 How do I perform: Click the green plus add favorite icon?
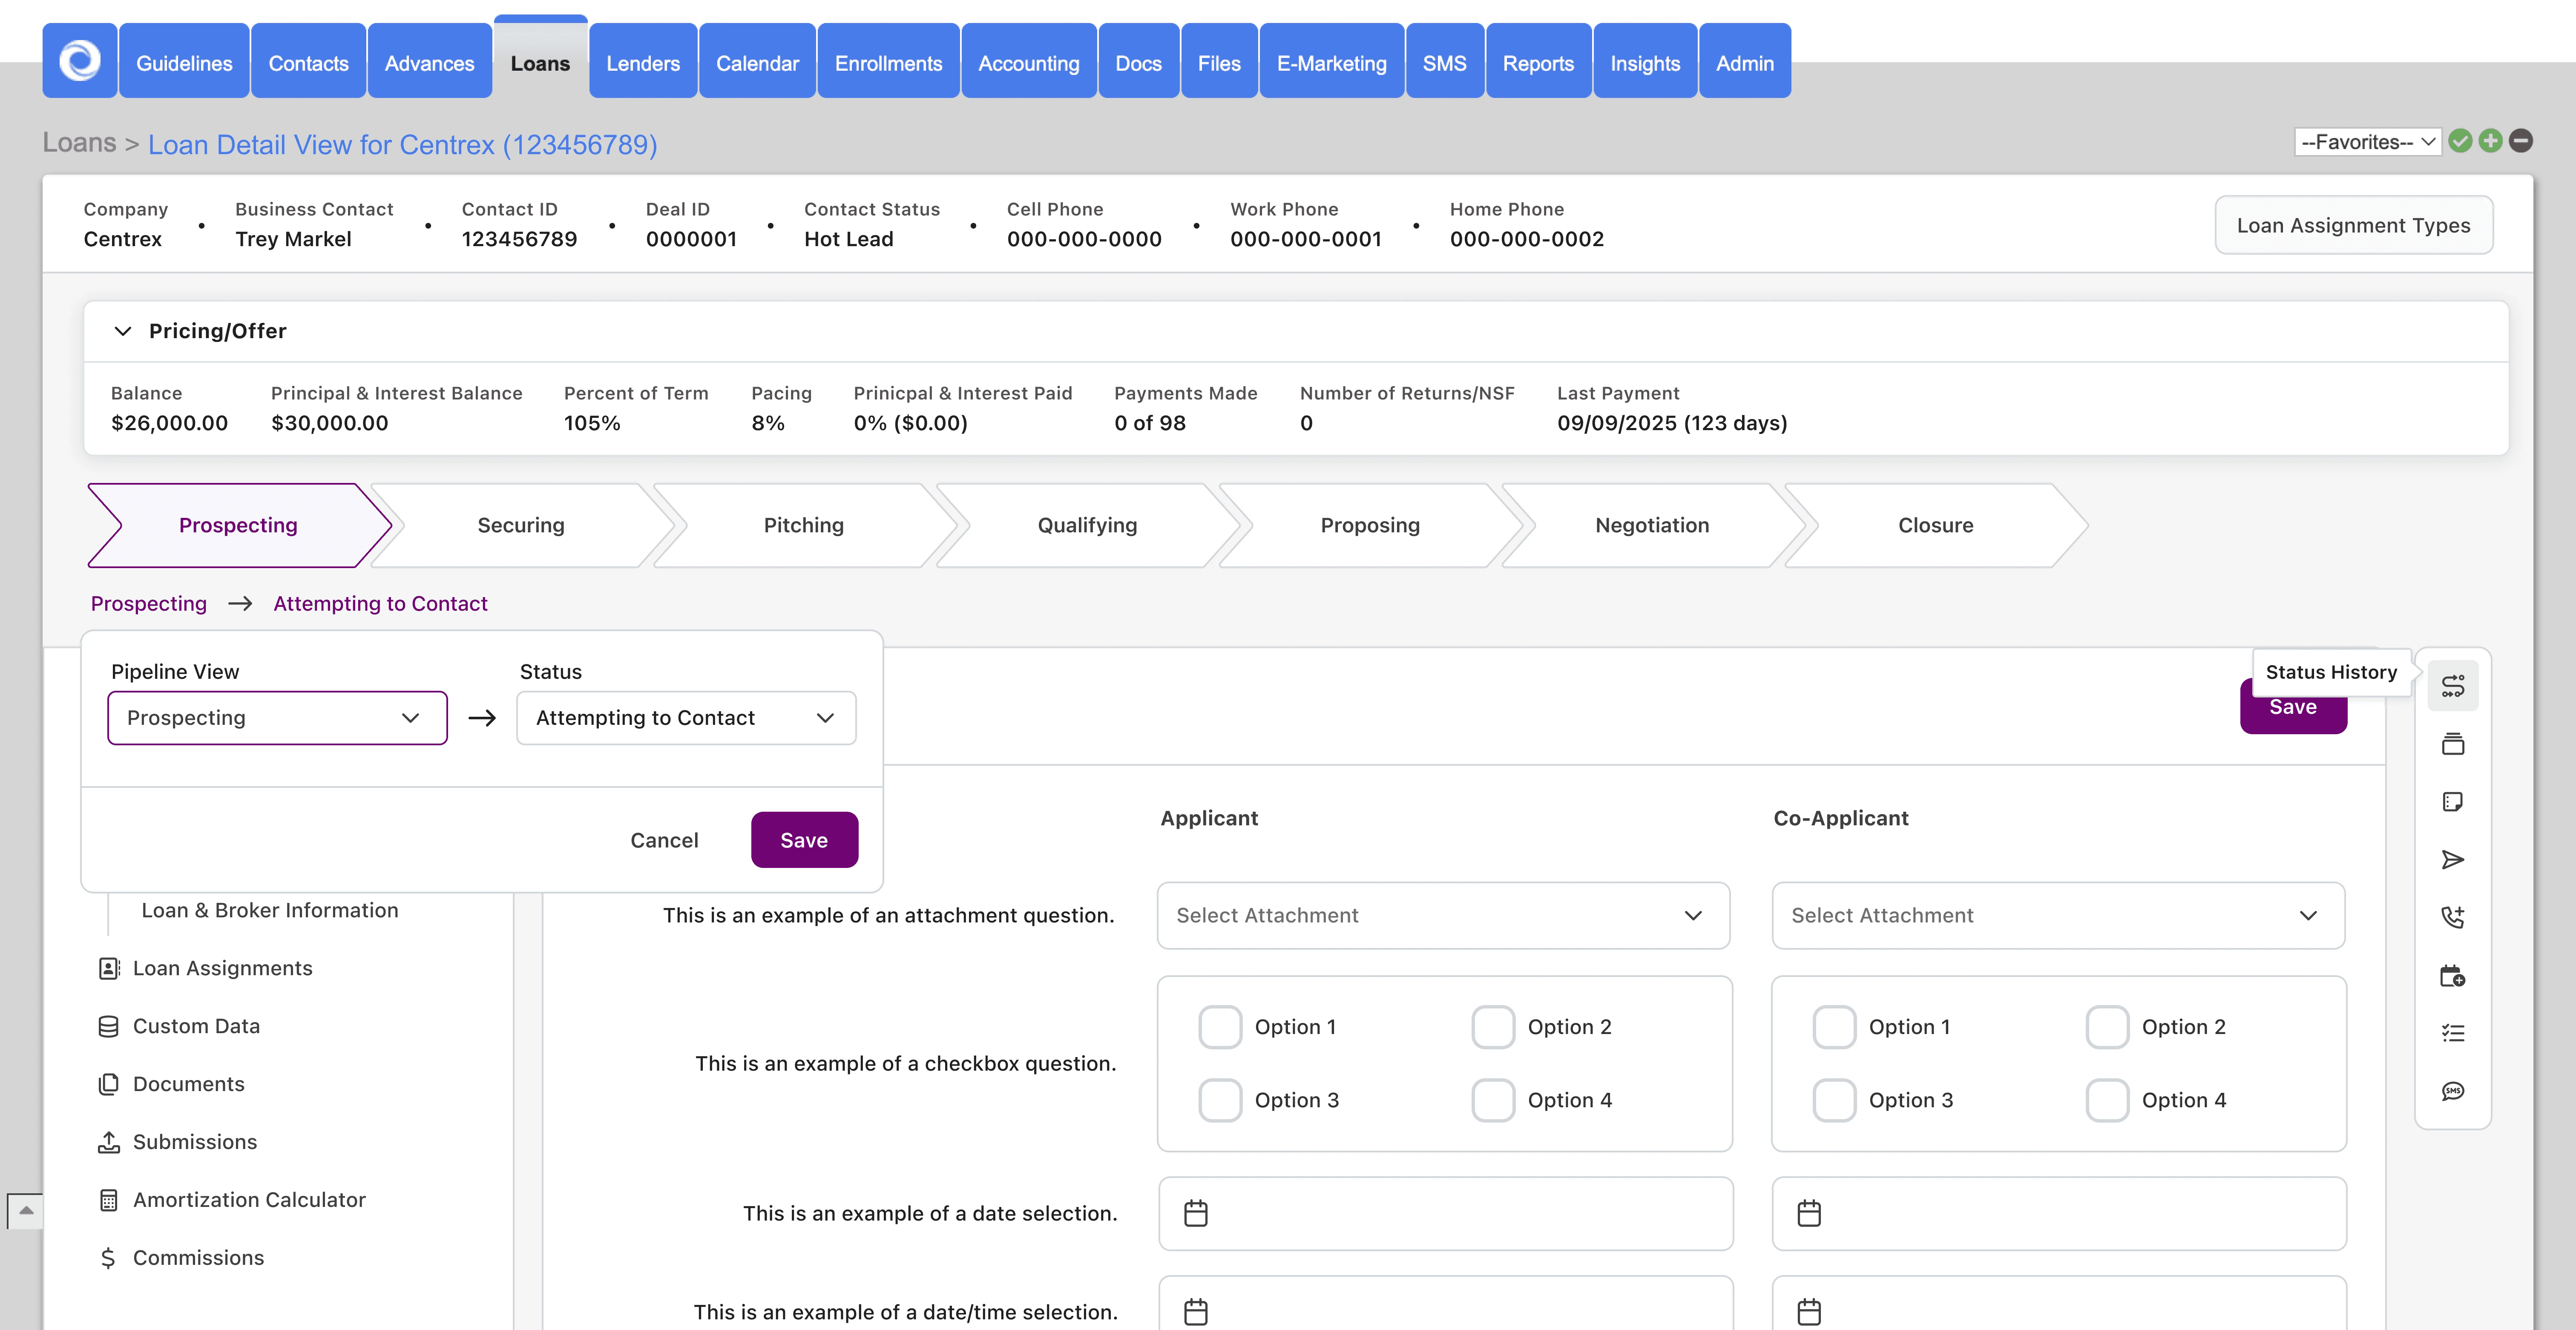coord(2490,141)
